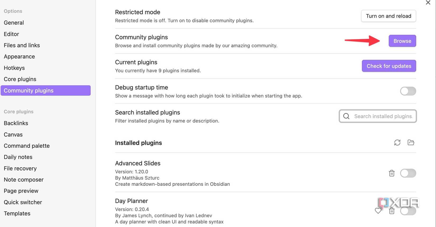Image resolution: width=436 pixels, height=227 pixels.
Task: Open Daily notes plugin settings
Action: [18, 157]
